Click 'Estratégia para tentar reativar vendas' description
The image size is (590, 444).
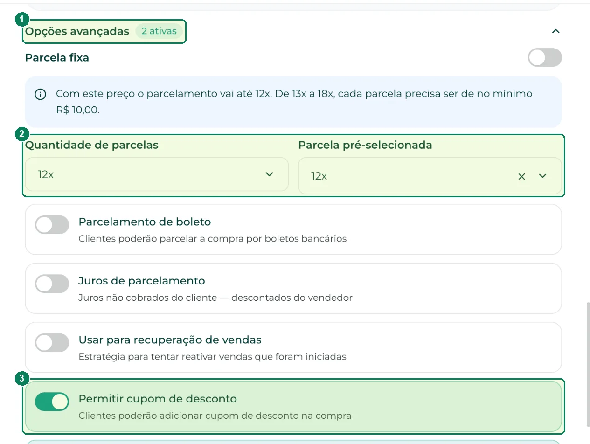click(x=213, y=357)
